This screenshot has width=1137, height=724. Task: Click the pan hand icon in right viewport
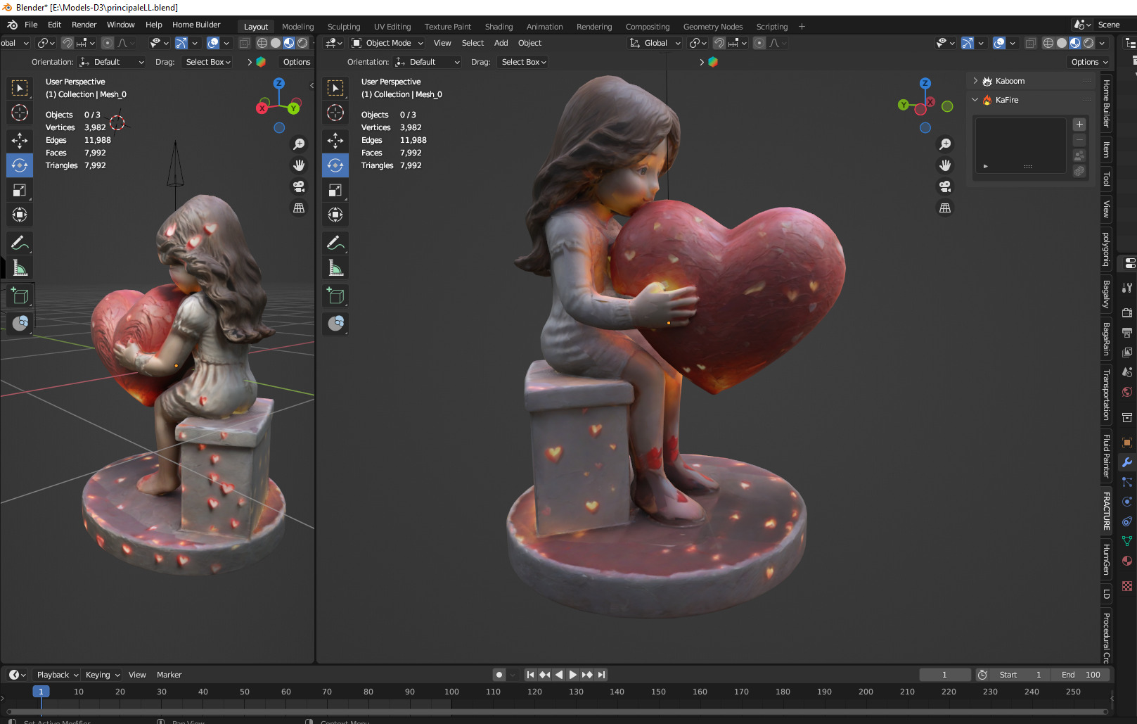click(945, 165)
